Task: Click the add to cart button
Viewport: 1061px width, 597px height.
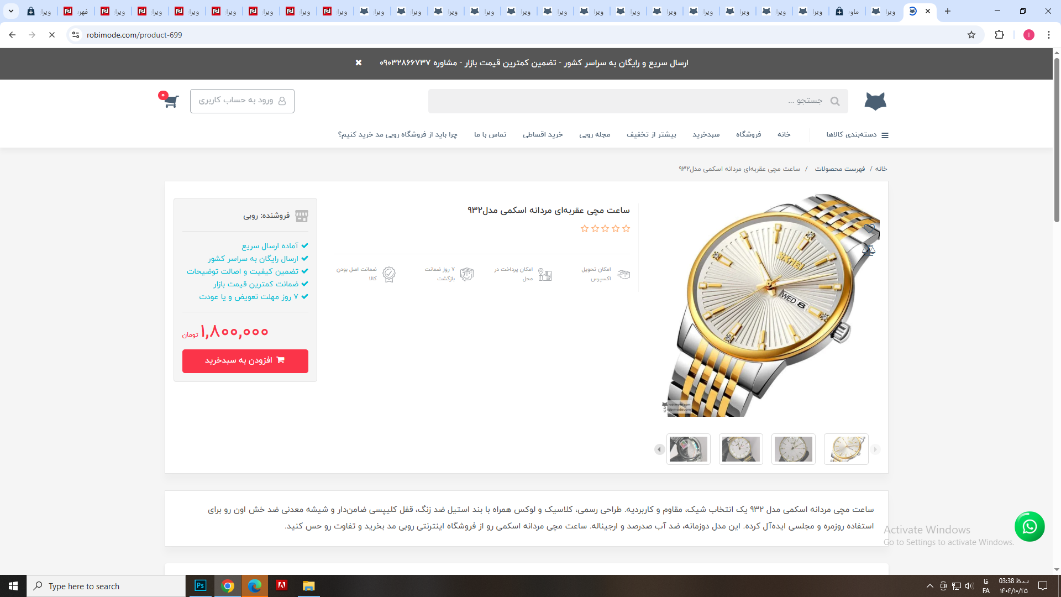Action: 245,361
